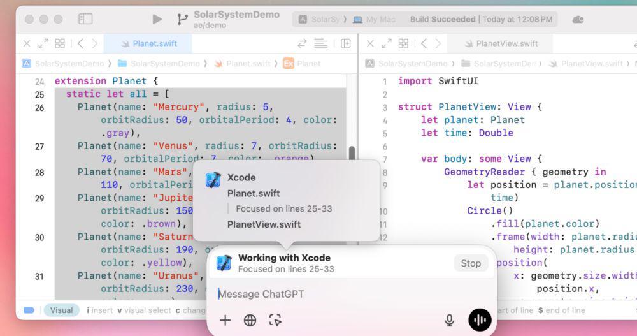Click the "Mercury" string in code
This screenshot has height=336, width=637.
[x=179, y=107]
